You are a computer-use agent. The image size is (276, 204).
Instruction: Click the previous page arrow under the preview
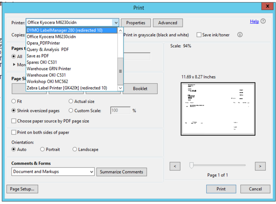[x=175, y=166]
